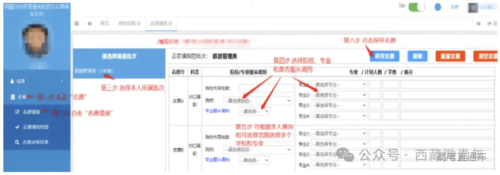Click the checkmark icon beside 志愿填报结果
The height and width of the screenshot is (175, 500).
pos(18,127)
